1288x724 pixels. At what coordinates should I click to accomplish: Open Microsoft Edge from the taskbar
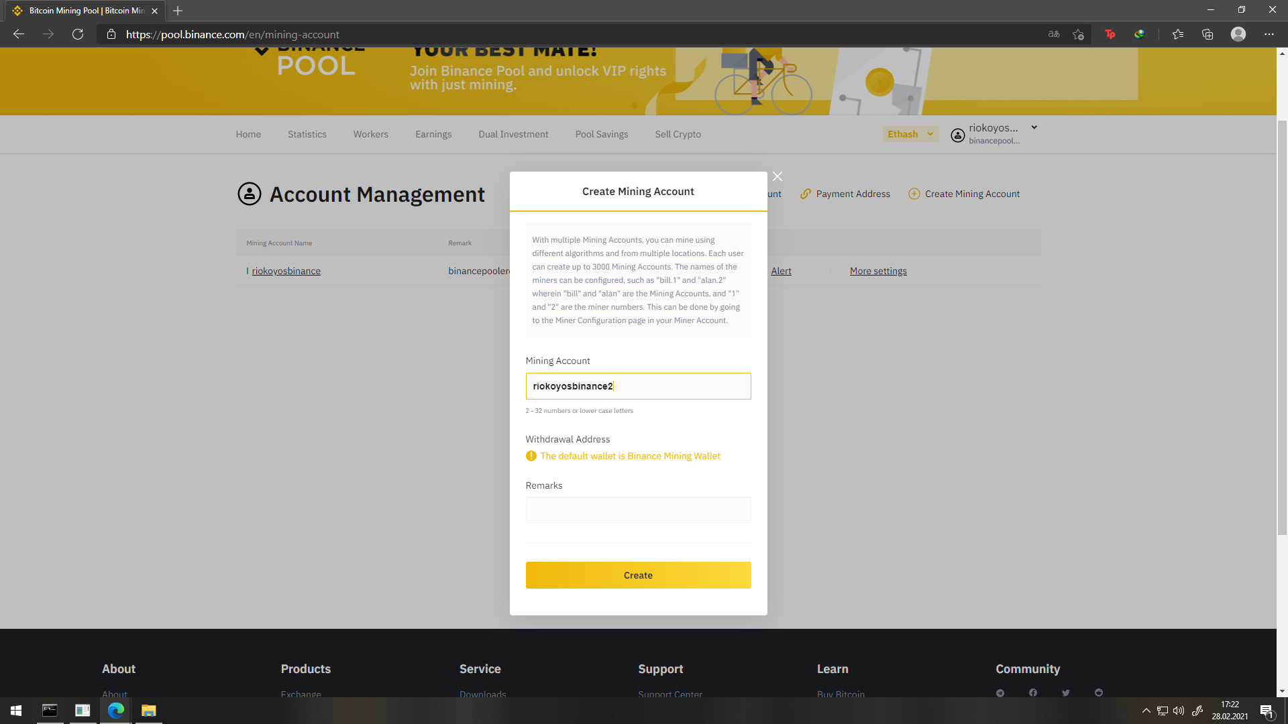pyautogui.click(x=116, y=711)
